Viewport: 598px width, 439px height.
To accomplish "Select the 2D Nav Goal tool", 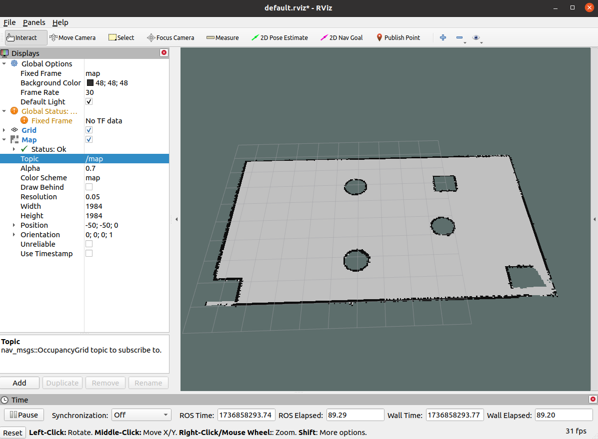I will tap(341, 38).
